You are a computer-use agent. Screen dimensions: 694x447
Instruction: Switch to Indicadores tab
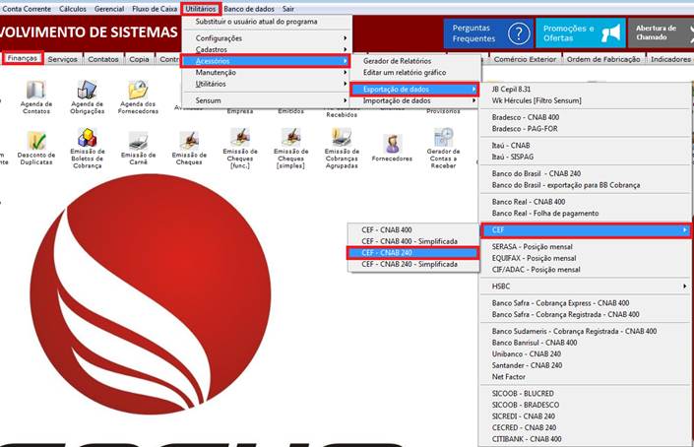[x=670, y=59]
